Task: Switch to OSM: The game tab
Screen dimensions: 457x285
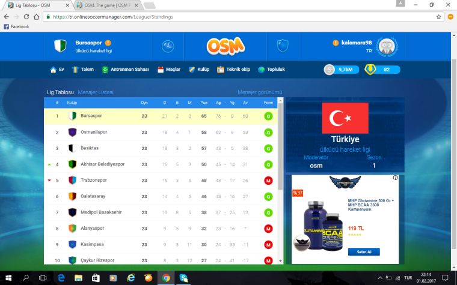Action: point(106,5)
